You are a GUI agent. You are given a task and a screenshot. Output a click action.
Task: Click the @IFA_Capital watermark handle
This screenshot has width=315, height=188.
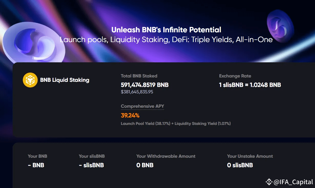point(293,182)
